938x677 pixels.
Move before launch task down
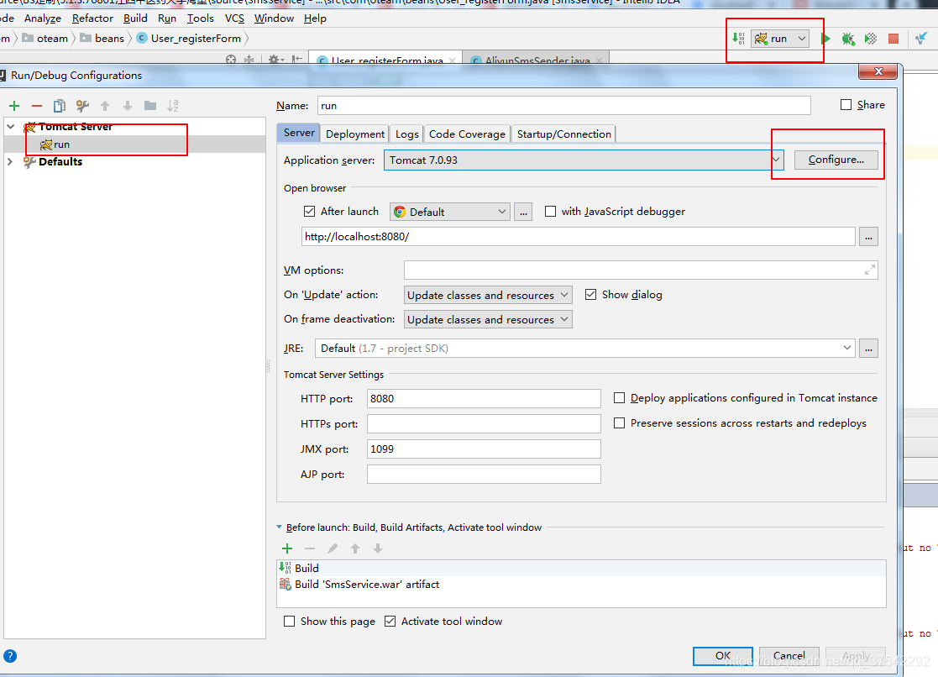[378, 548]
